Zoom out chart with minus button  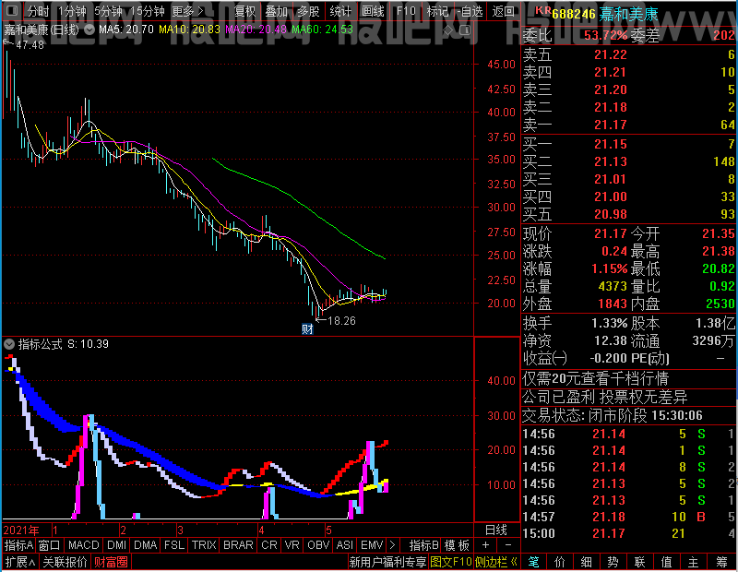pyautogui.click(x=508, y=545)
